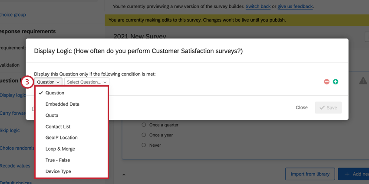Select the 'Once a quarter' radio option
Image resolution: width=369 pixels, height=184 pixels.
145,125
